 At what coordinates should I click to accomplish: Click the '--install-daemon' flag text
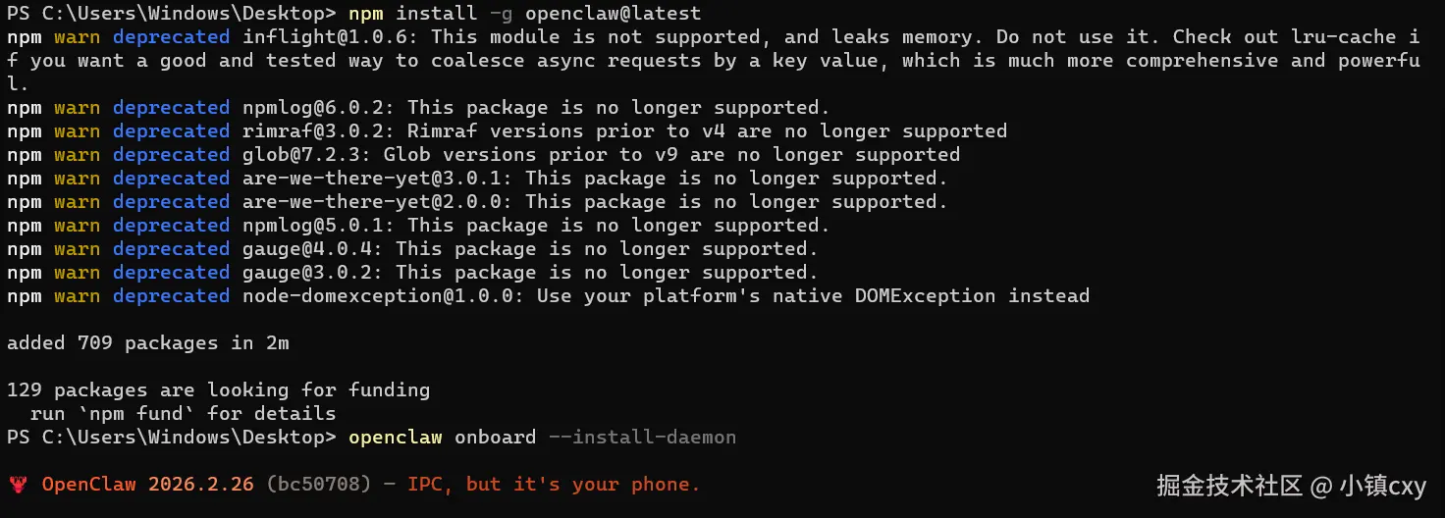click(x=643, y=438)
